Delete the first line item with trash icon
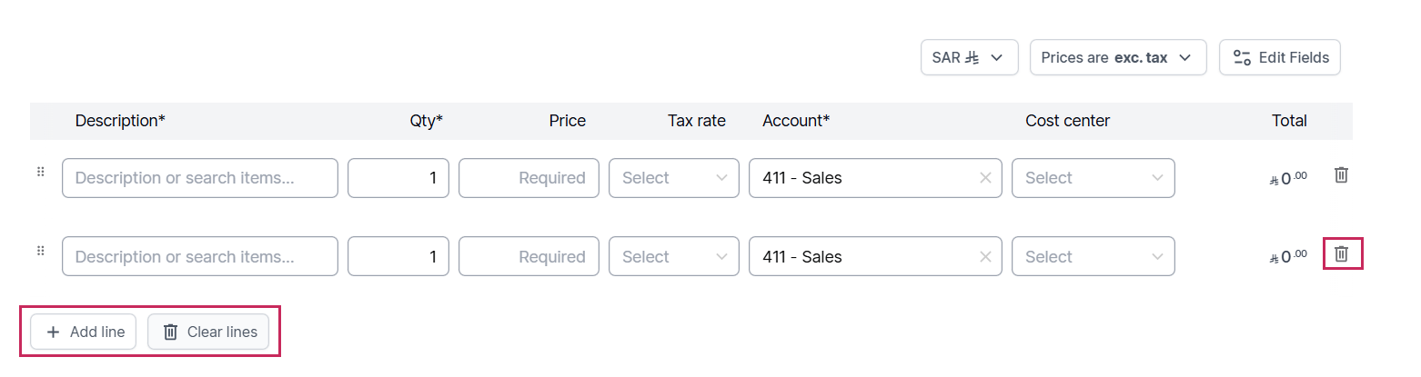The height and width of the screenshot is (377, 1421). 1341,175
